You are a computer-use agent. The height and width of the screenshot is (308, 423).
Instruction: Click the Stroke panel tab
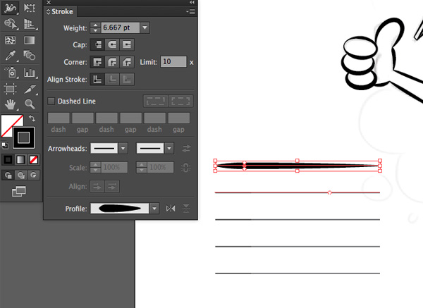pyautogui.click(x=61, y=12)
